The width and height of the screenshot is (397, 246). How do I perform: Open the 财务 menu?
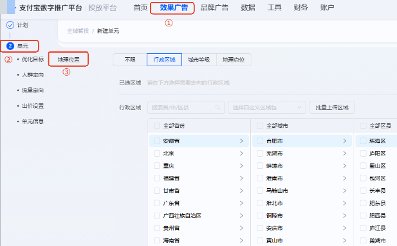coord(300,8)
